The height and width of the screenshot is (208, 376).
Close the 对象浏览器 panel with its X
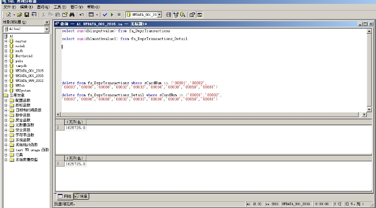pos(47,22)
